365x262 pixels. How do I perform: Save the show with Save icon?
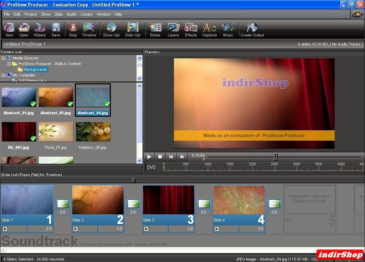pyautogui.click(x=56, y=30)
